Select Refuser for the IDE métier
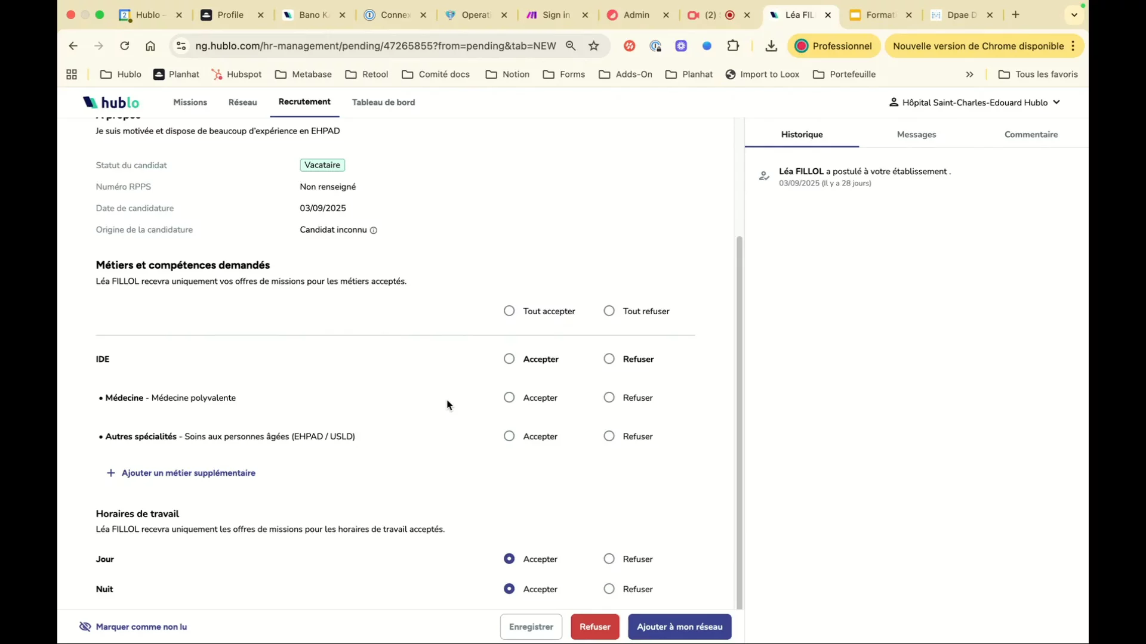The height and width of the screenshot is (644, 1146). pyautogui.click(x=609, y=358)
